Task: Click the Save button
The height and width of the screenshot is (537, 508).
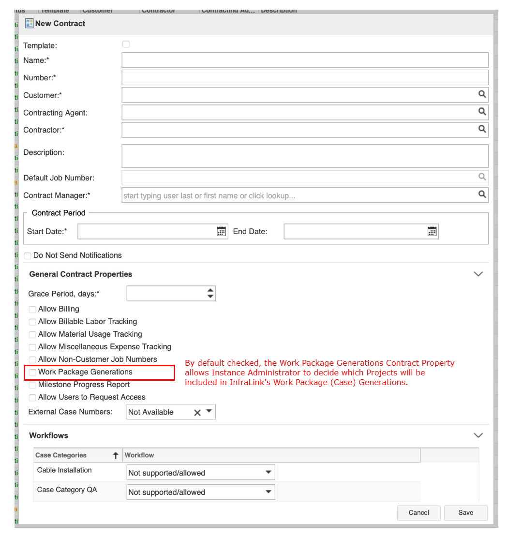Action: click(465, 513)
